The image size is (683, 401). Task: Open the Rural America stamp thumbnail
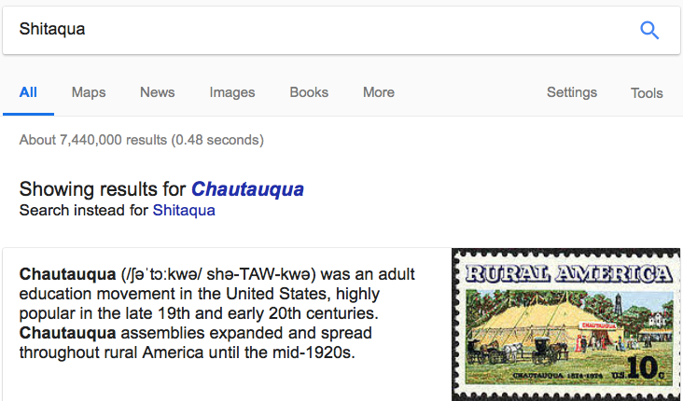pos(566,325)
